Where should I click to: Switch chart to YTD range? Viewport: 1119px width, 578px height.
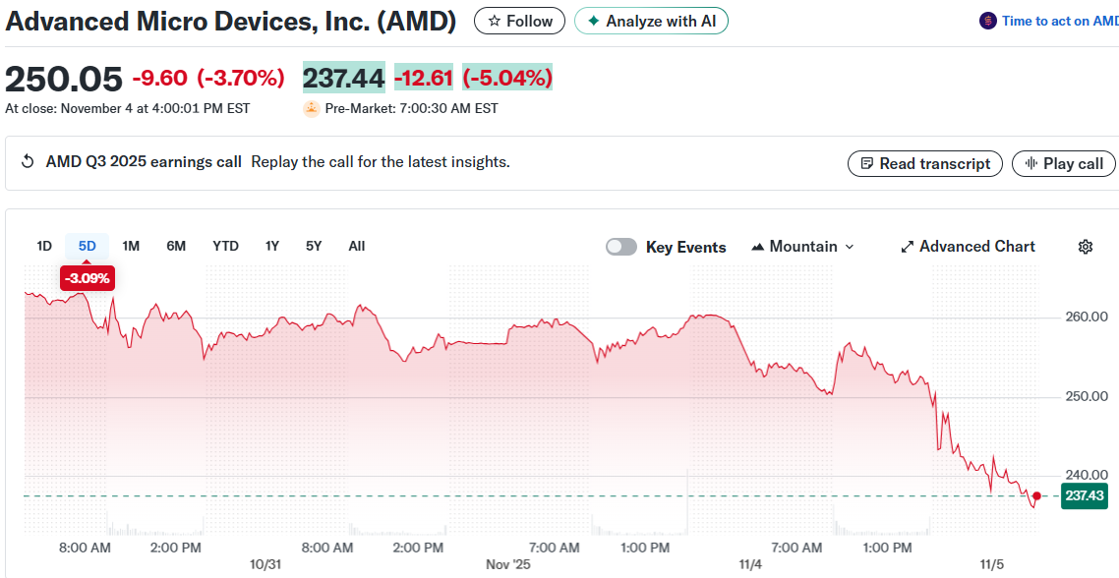coord(225,246)
